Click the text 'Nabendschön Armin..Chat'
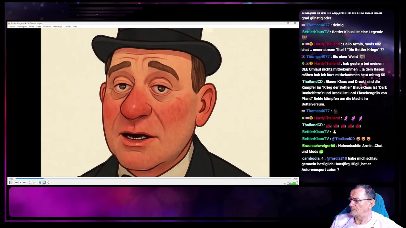 360,146
